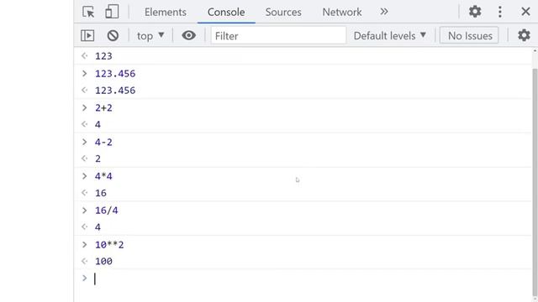This screenshot has height=302, width=538.
Task: Click the No Issues button
Action: [x=469, y=35]
